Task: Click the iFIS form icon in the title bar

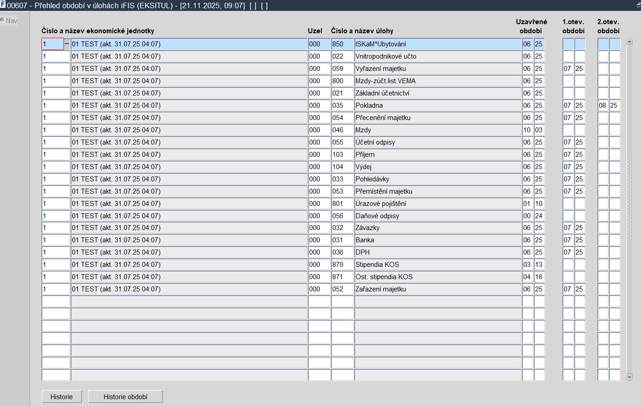Action: coord(3,5)
